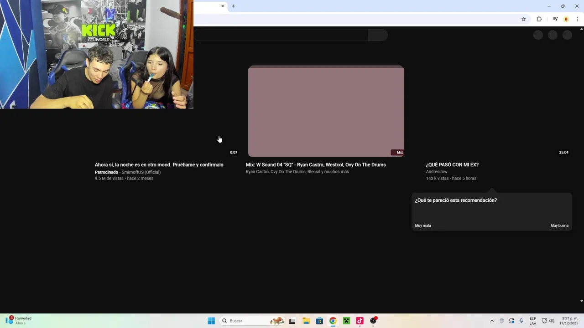The width and height of the screenshot is (584, 328).
Task: Click the "9.5 M de vistas • hace 2 meses" text
Action: tap(124, 178)
